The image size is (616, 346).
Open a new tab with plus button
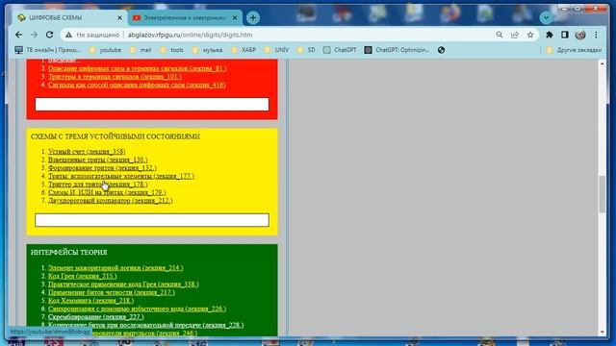(253, 17)
